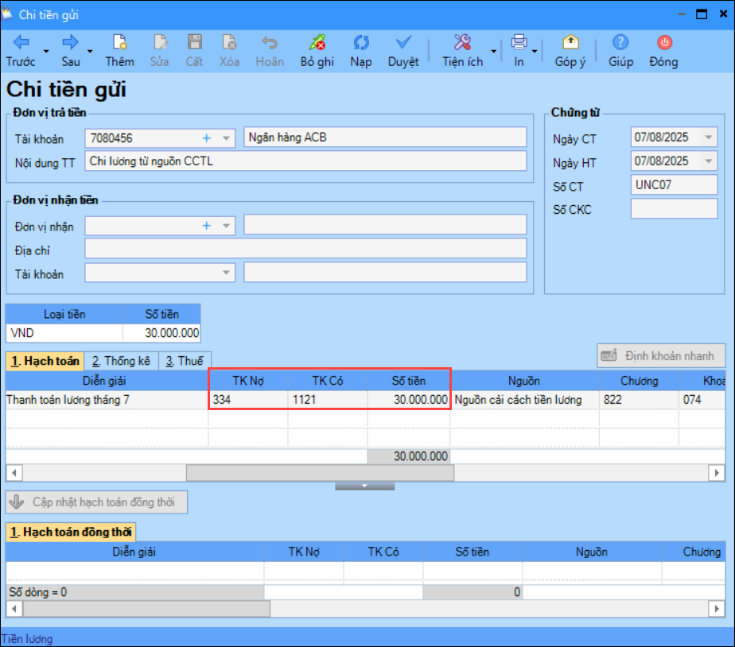Click Ngân hàng ACB name field

(x=385, y=138)
